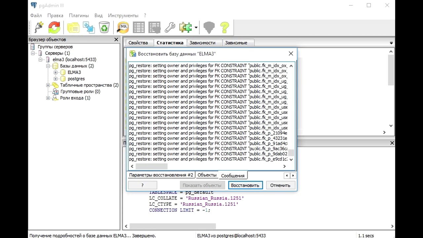The image size is (423, 238).
Task: Open the plugins dropdown arrow
Action: tap(196, 27)
